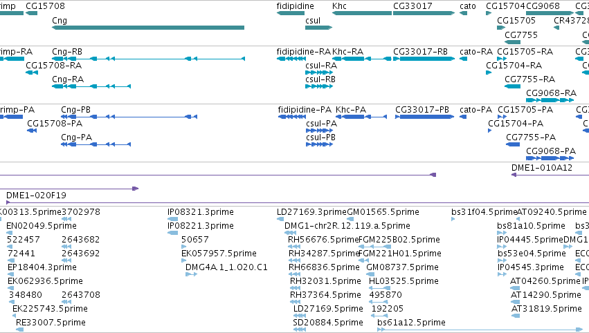Click transcript CG15708-RA

[32, 73]
